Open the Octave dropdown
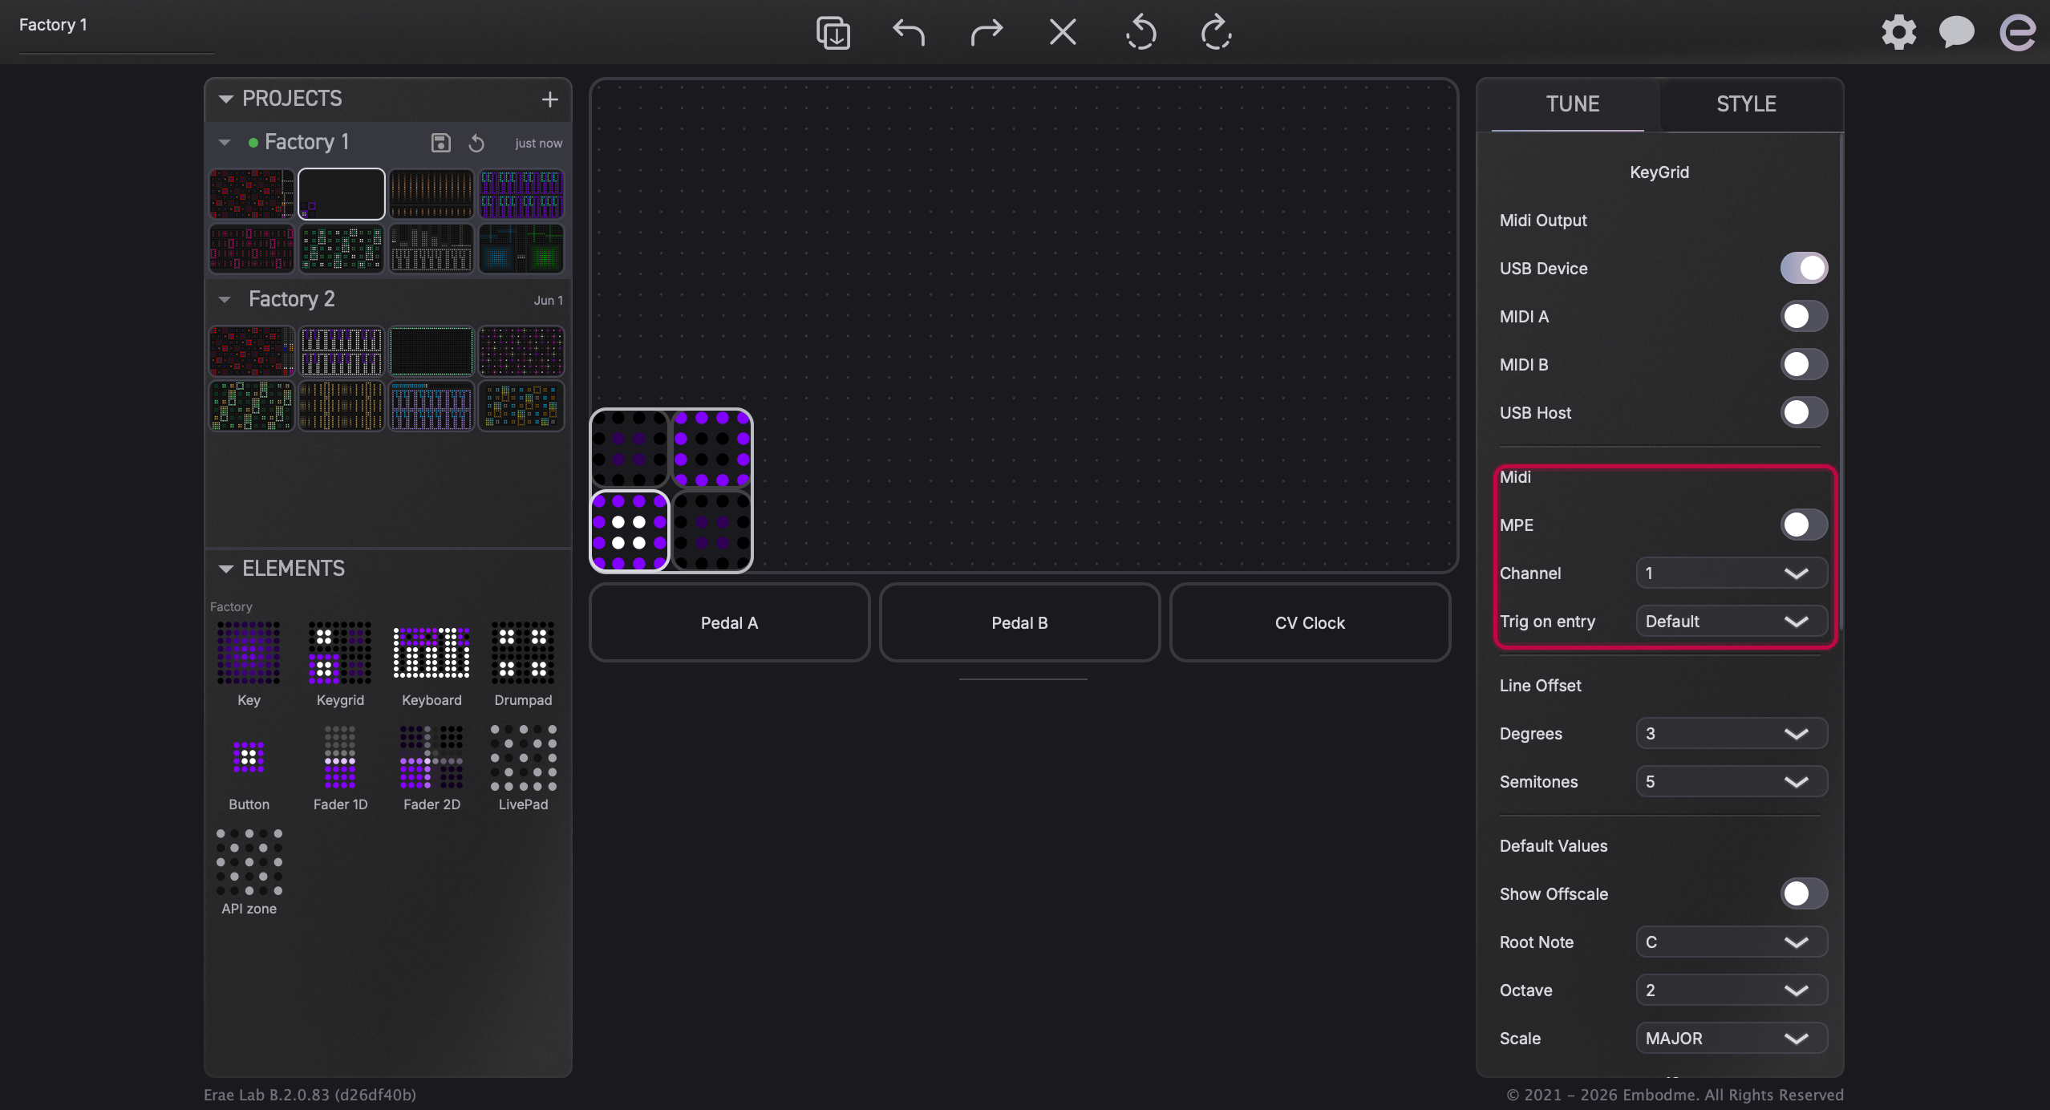Screen dimensions: 2050x1110 pos(1732,990)
